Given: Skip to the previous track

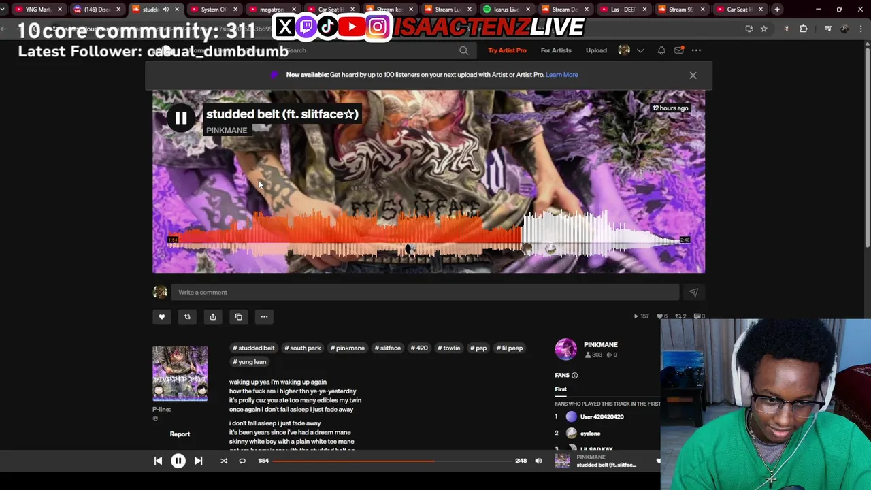Looking at the screenshot, I should click(x=158, y=461).
